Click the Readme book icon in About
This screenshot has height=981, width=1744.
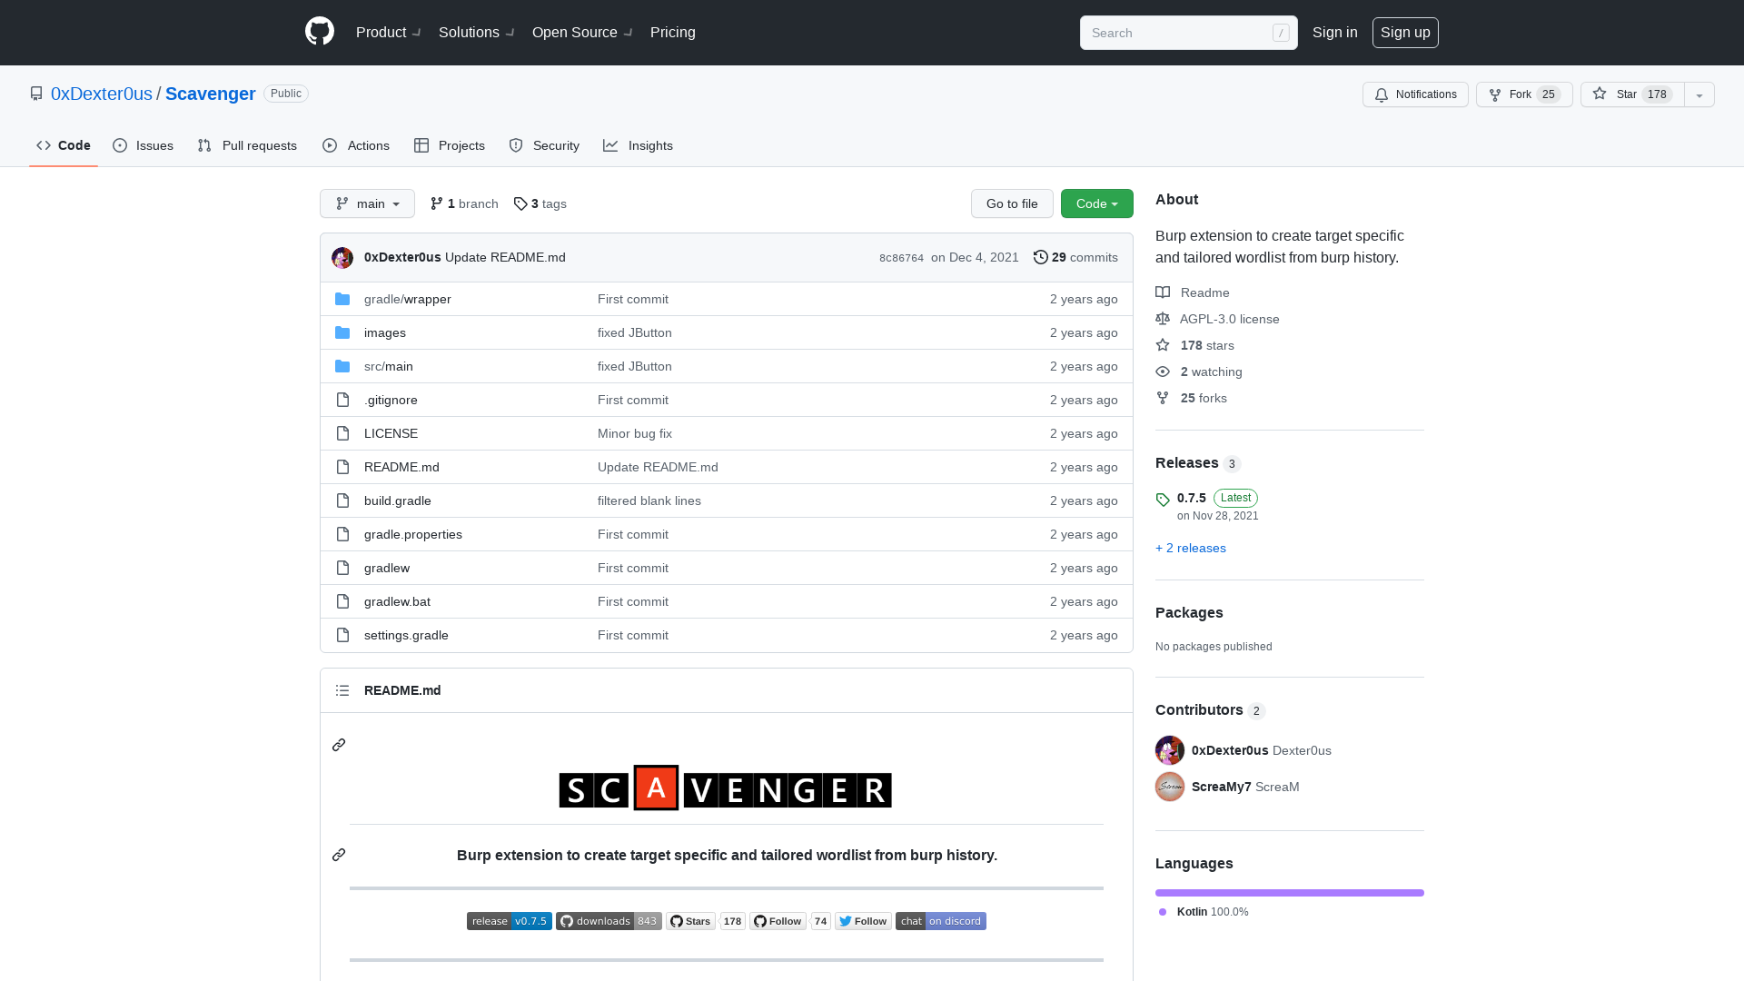click(1163, 292)
